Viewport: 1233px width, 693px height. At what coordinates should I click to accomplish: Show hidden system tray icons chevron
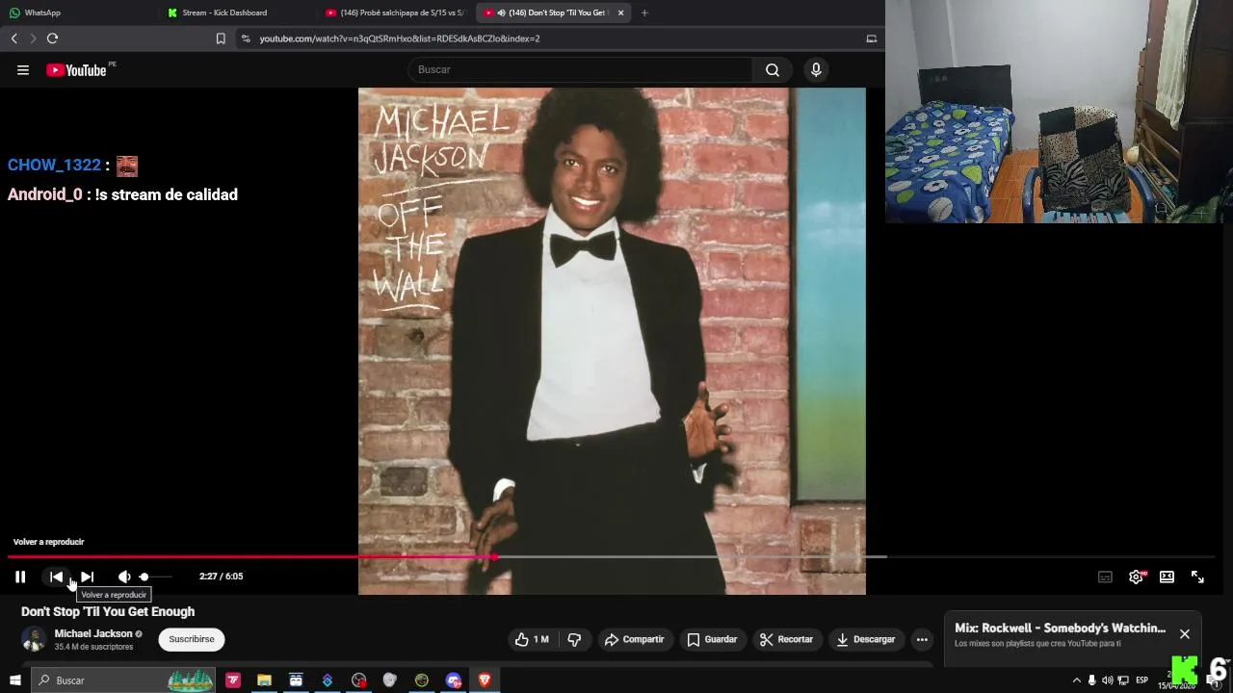click(x=1076, y=680)
